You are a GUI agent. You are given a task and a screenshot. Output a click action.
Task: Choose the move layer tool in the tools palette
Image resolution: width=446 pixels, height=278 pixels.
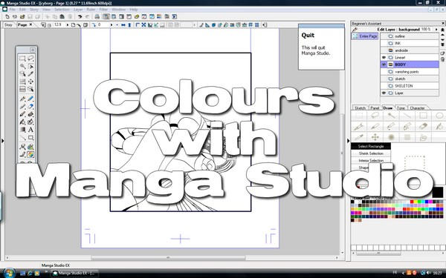30,82
